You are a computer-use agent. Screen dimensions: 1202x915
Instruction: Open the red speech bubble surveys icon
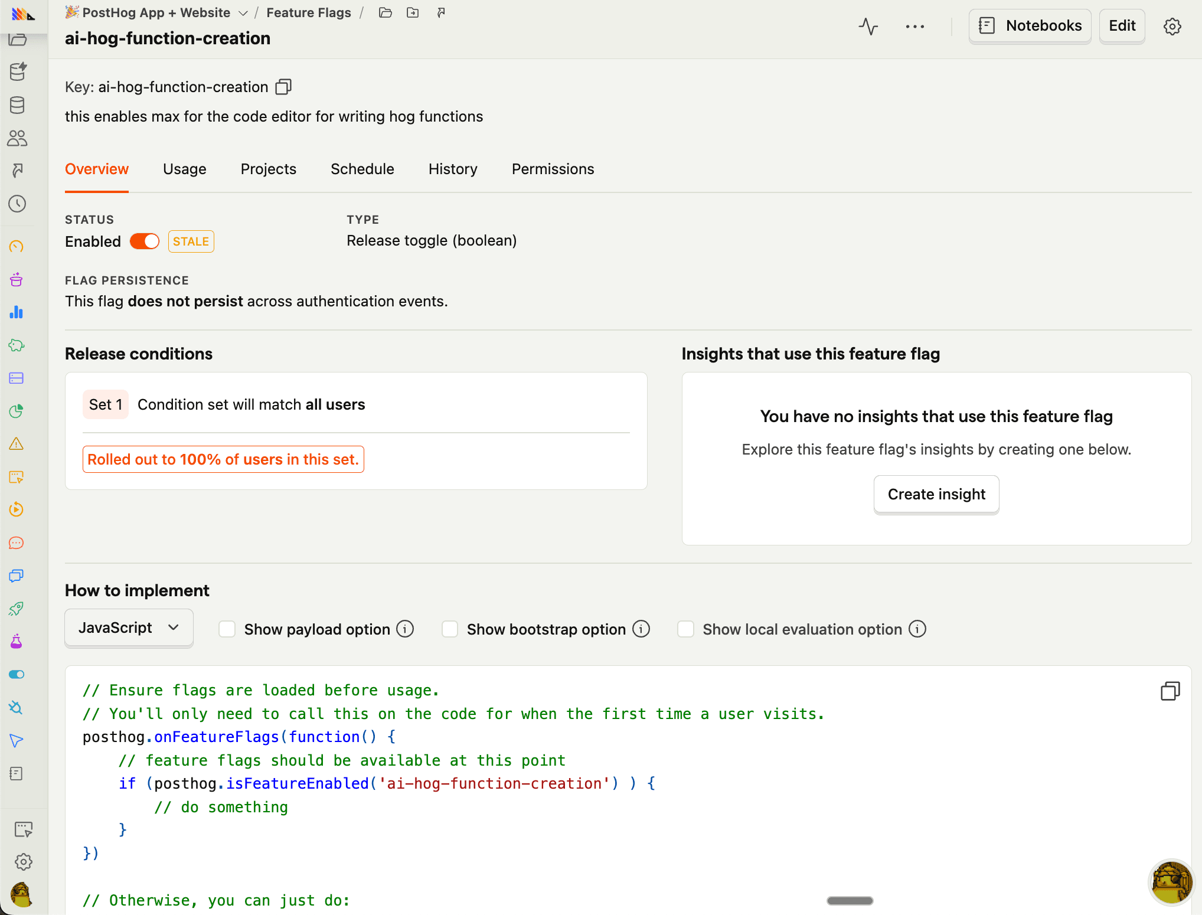(x=17, y=543)
